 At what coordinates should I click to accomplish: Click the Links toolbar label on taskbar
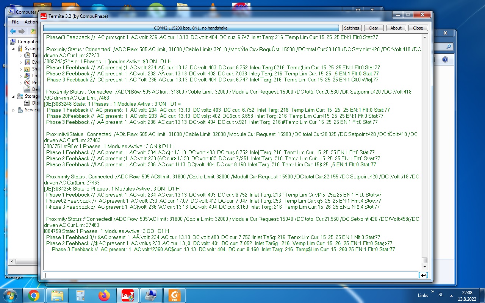point(423,295)
